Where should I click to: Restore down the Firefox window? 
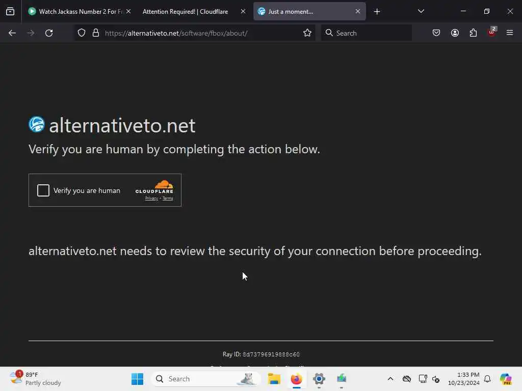(487, 11)
